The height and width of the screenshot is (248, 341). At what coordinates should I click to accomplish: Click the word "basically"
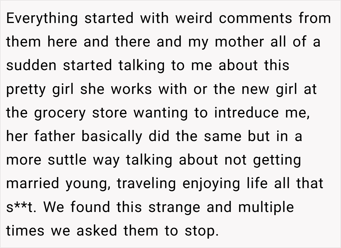(111, 137)
